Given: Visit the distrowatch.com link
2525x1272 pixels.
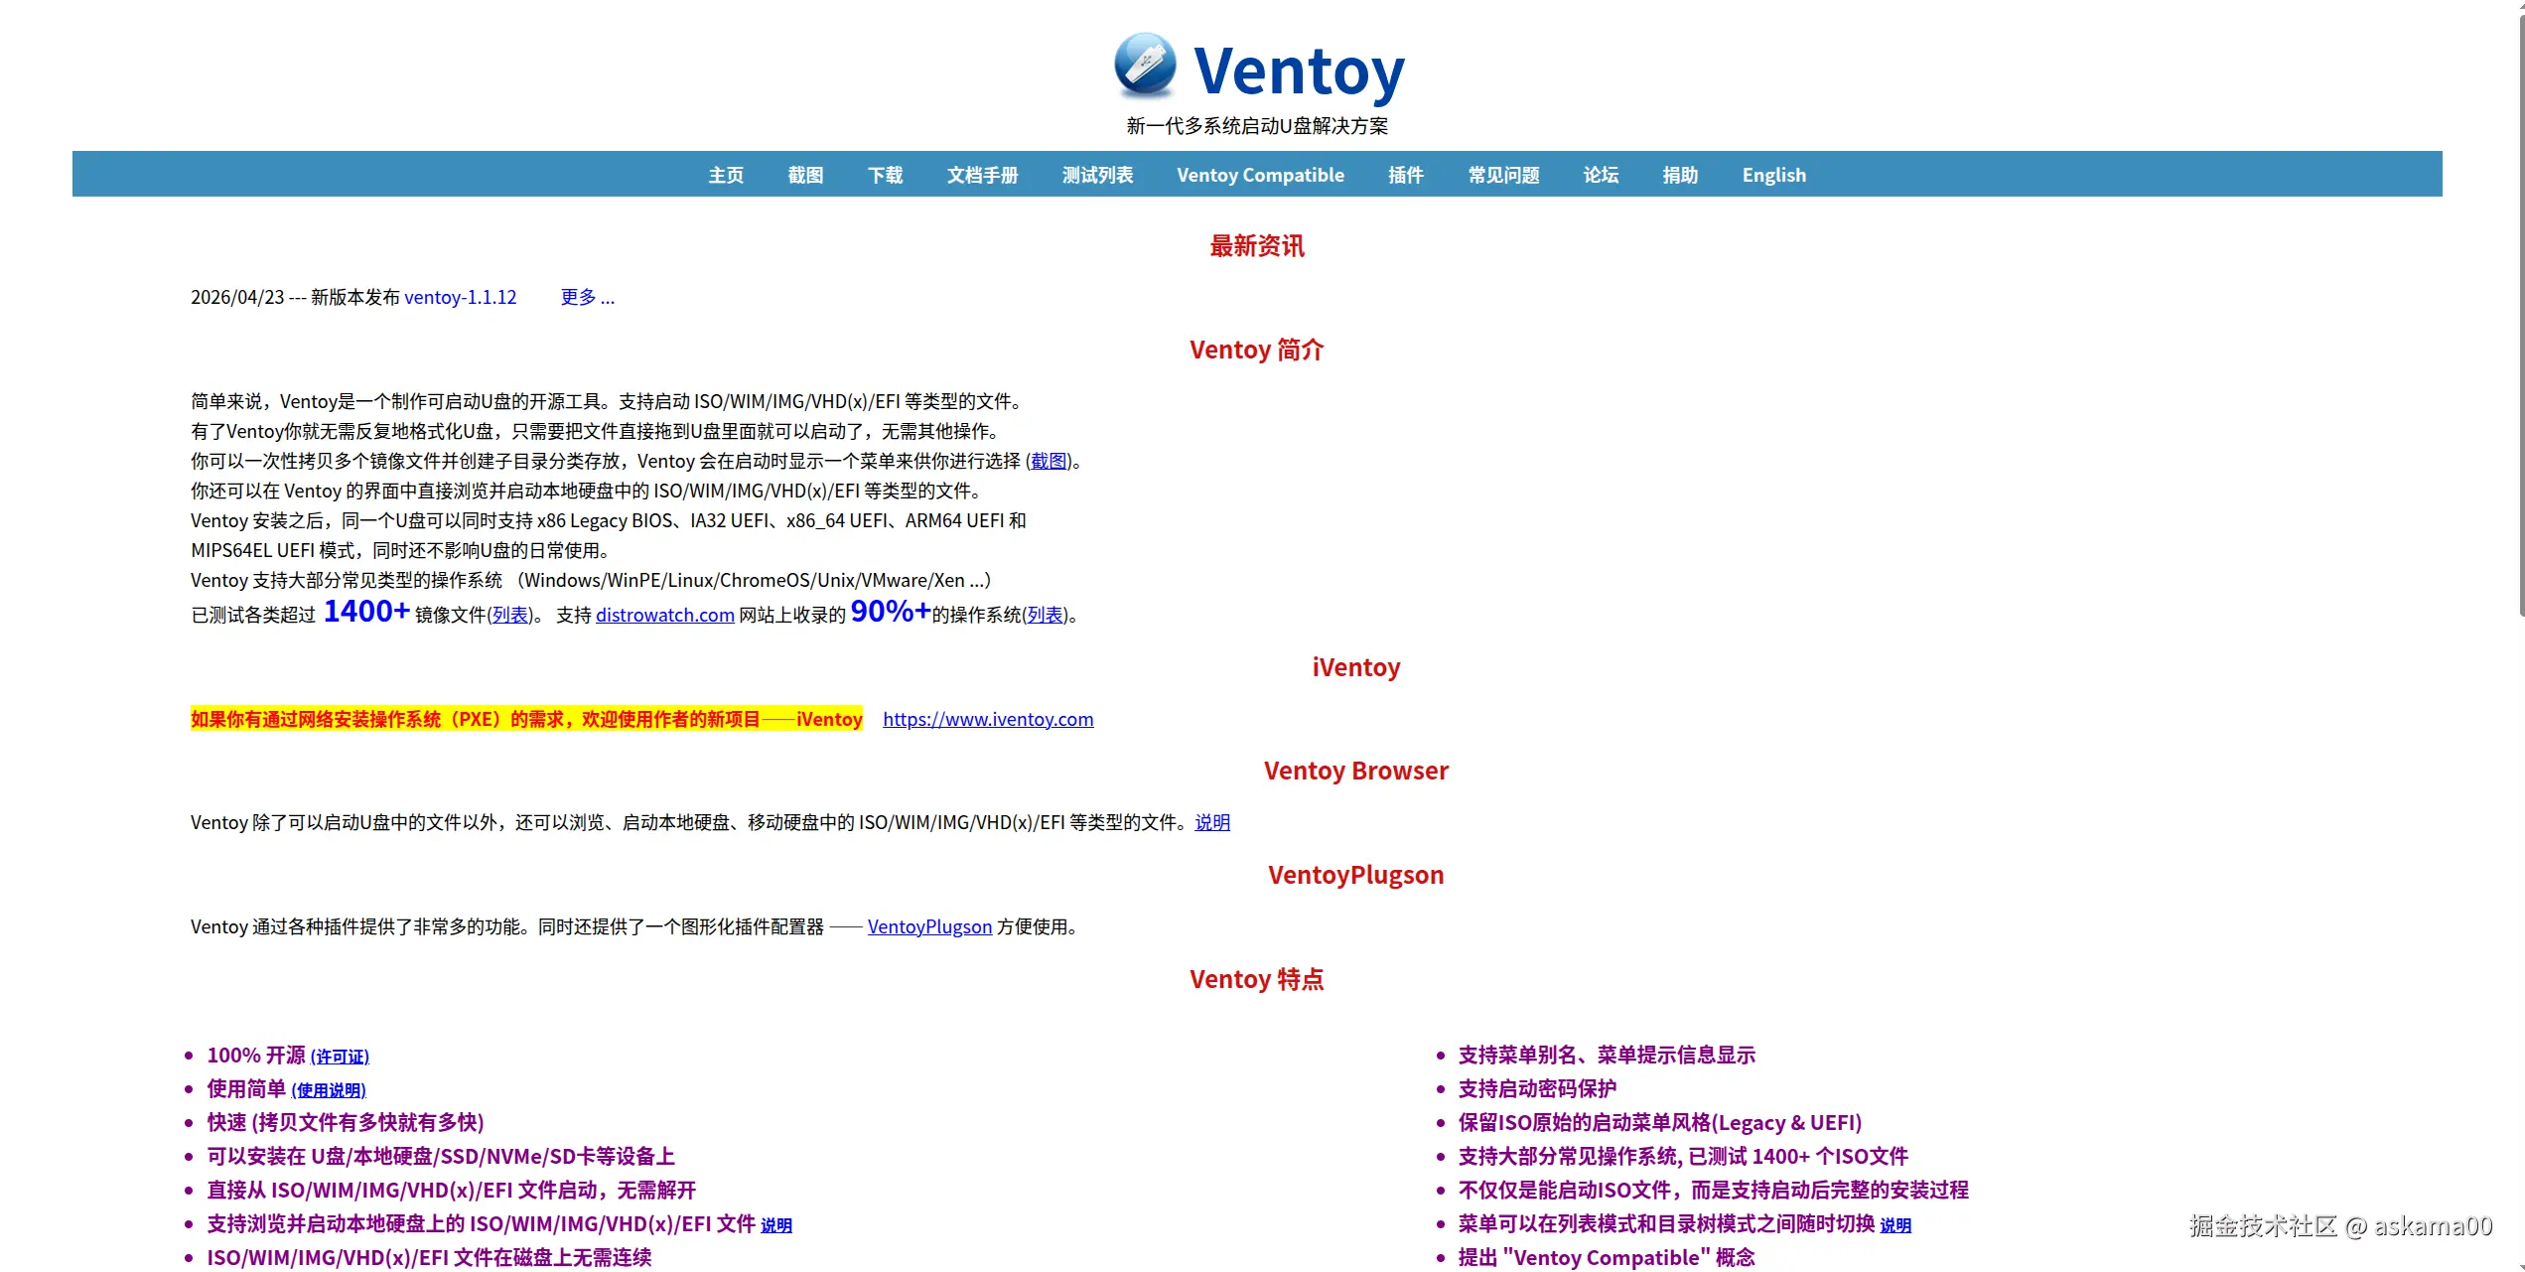Looking at the screenshot, I should [x=664, y=615].
